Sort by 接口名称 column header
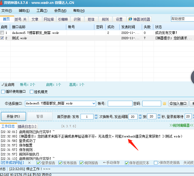 click(38, 27)
